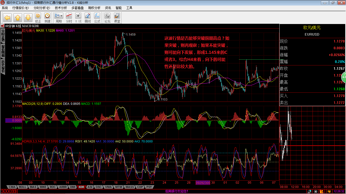
Task: Click the KDR(9,3,3,14) indicator label
Action: point(32,141)
